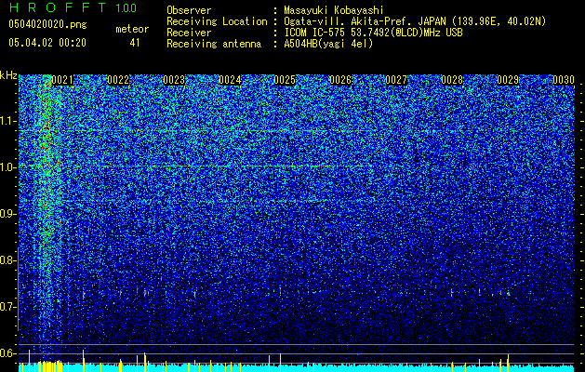Click the 0025 time marker

[285, 80]
